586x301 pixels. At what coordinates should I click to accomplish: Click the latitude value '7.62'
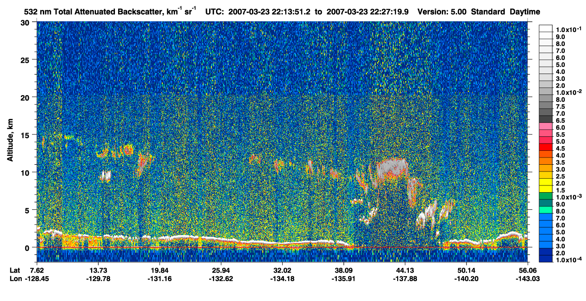coord(37,270)
